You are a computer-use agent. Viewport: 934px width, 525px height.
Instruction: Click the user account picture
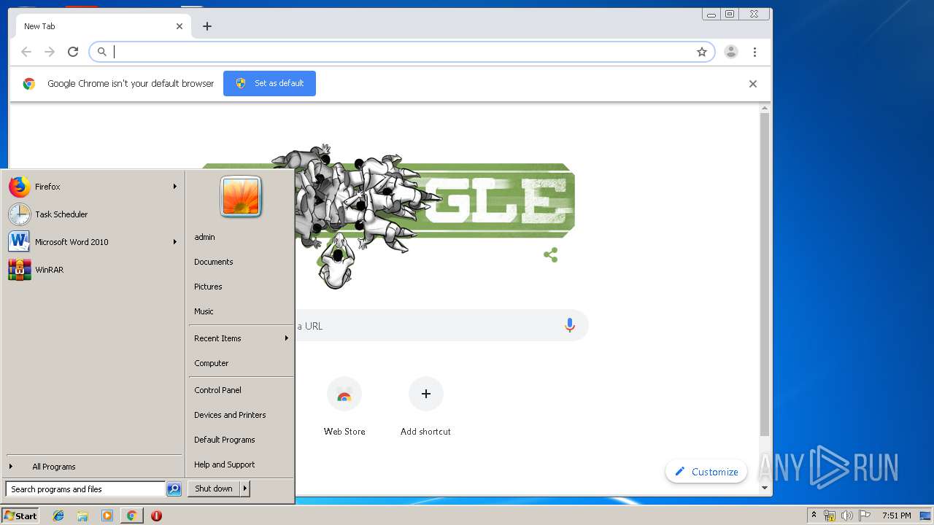(241, 196)
